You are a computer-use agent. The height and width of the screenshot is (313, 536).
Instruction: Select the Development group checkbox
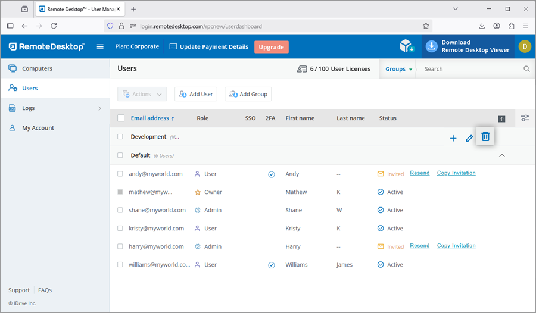tap(120, 137)
